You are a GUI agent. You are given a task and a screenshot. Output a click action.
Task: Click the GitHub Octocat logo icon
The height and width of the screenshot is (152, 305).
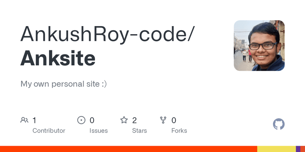point(278,124)
